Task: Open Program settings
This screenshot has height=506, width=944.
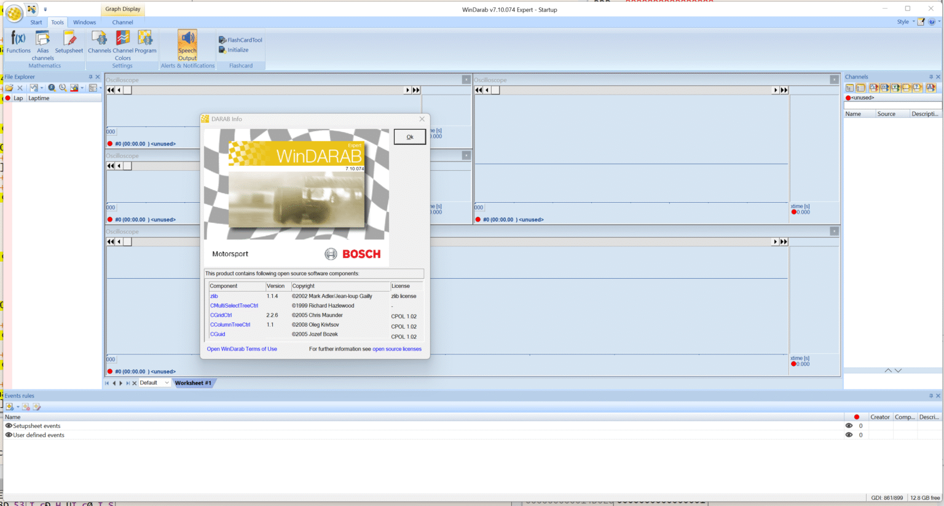Action: 146,42
